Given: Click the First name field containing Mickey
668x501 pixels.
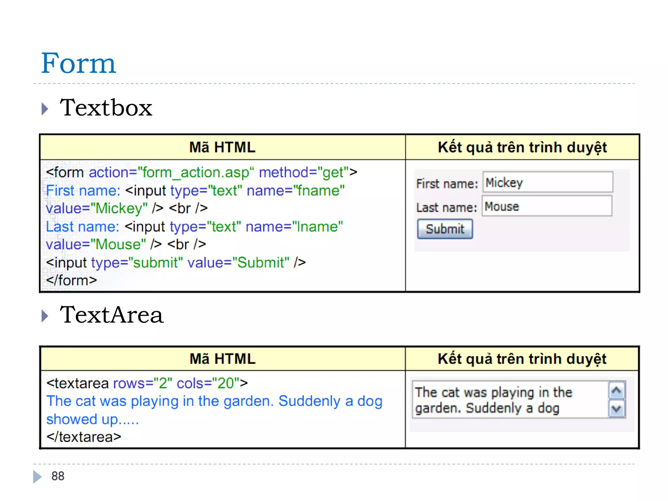Looking at the screenshot, I should 548,182.
